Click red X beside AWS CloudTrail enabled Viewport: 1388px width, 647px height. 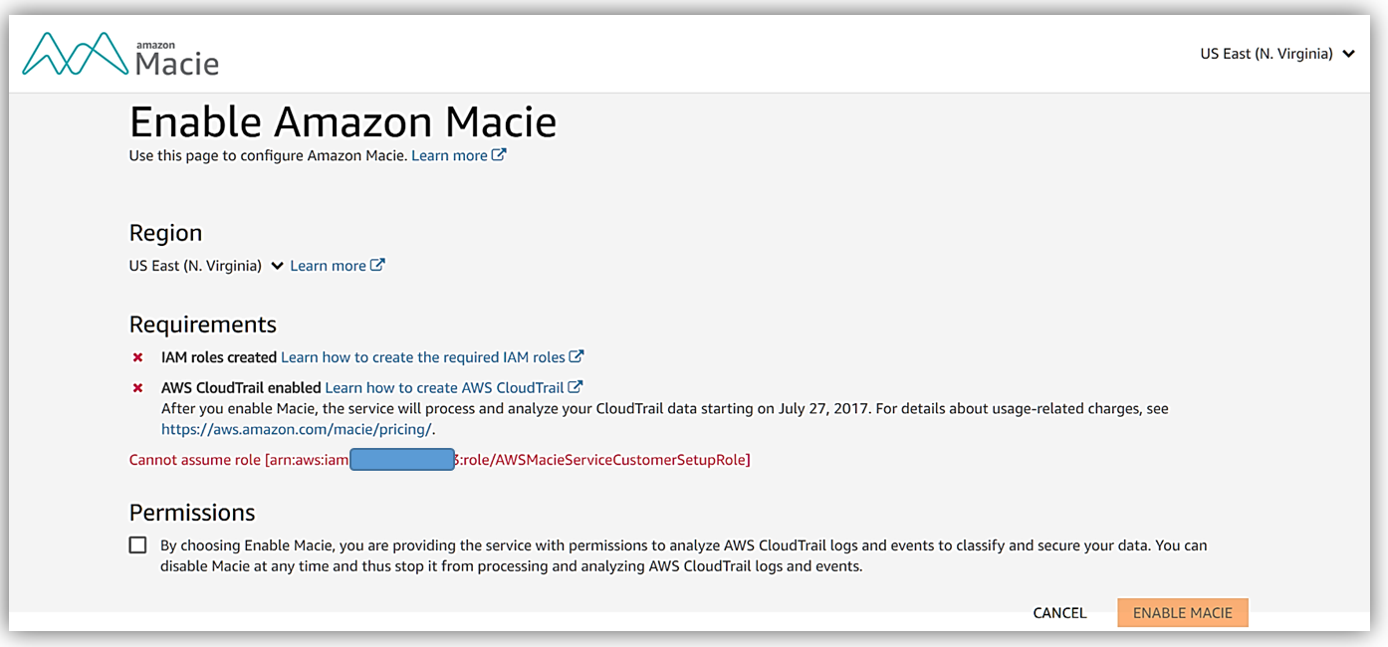pos(137,388)
